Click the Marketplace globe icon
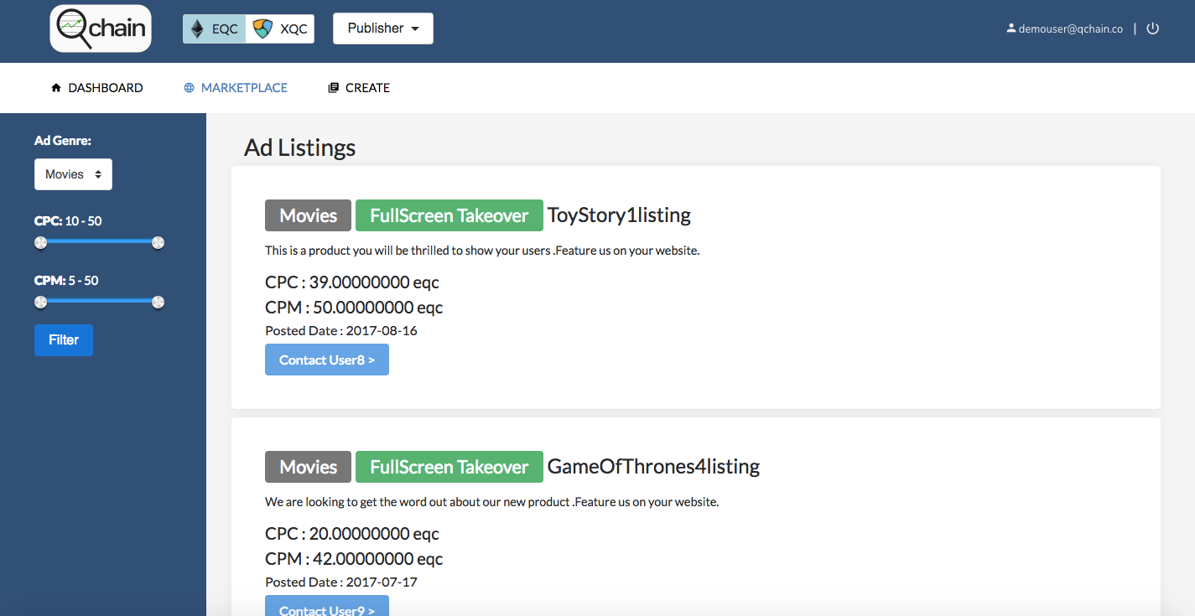 pos(190,87)
